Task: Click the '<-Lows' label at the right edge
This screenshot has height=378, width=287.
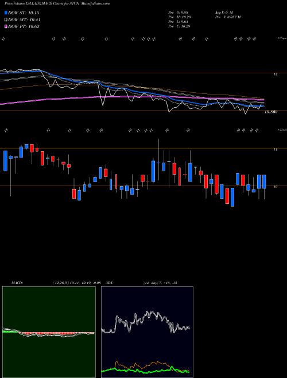Action: (x=282, y=129)
